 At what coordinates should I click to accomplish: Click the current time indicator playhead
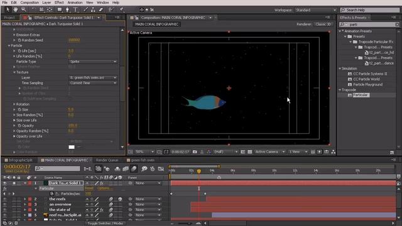(x=199, y=171)
